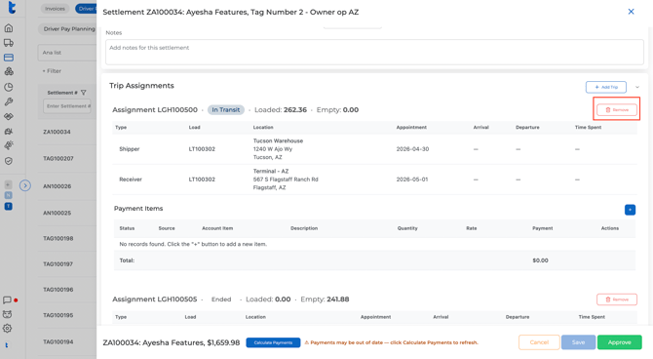Open the truck icon in sidebar
The width and height of the screenshot is (653, 359).
9,43
